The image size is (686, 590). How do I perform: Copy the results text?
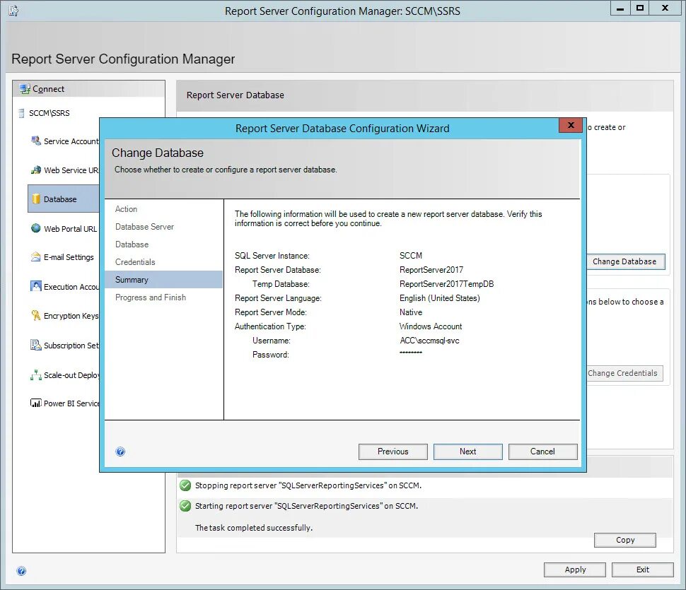[624, 540]
